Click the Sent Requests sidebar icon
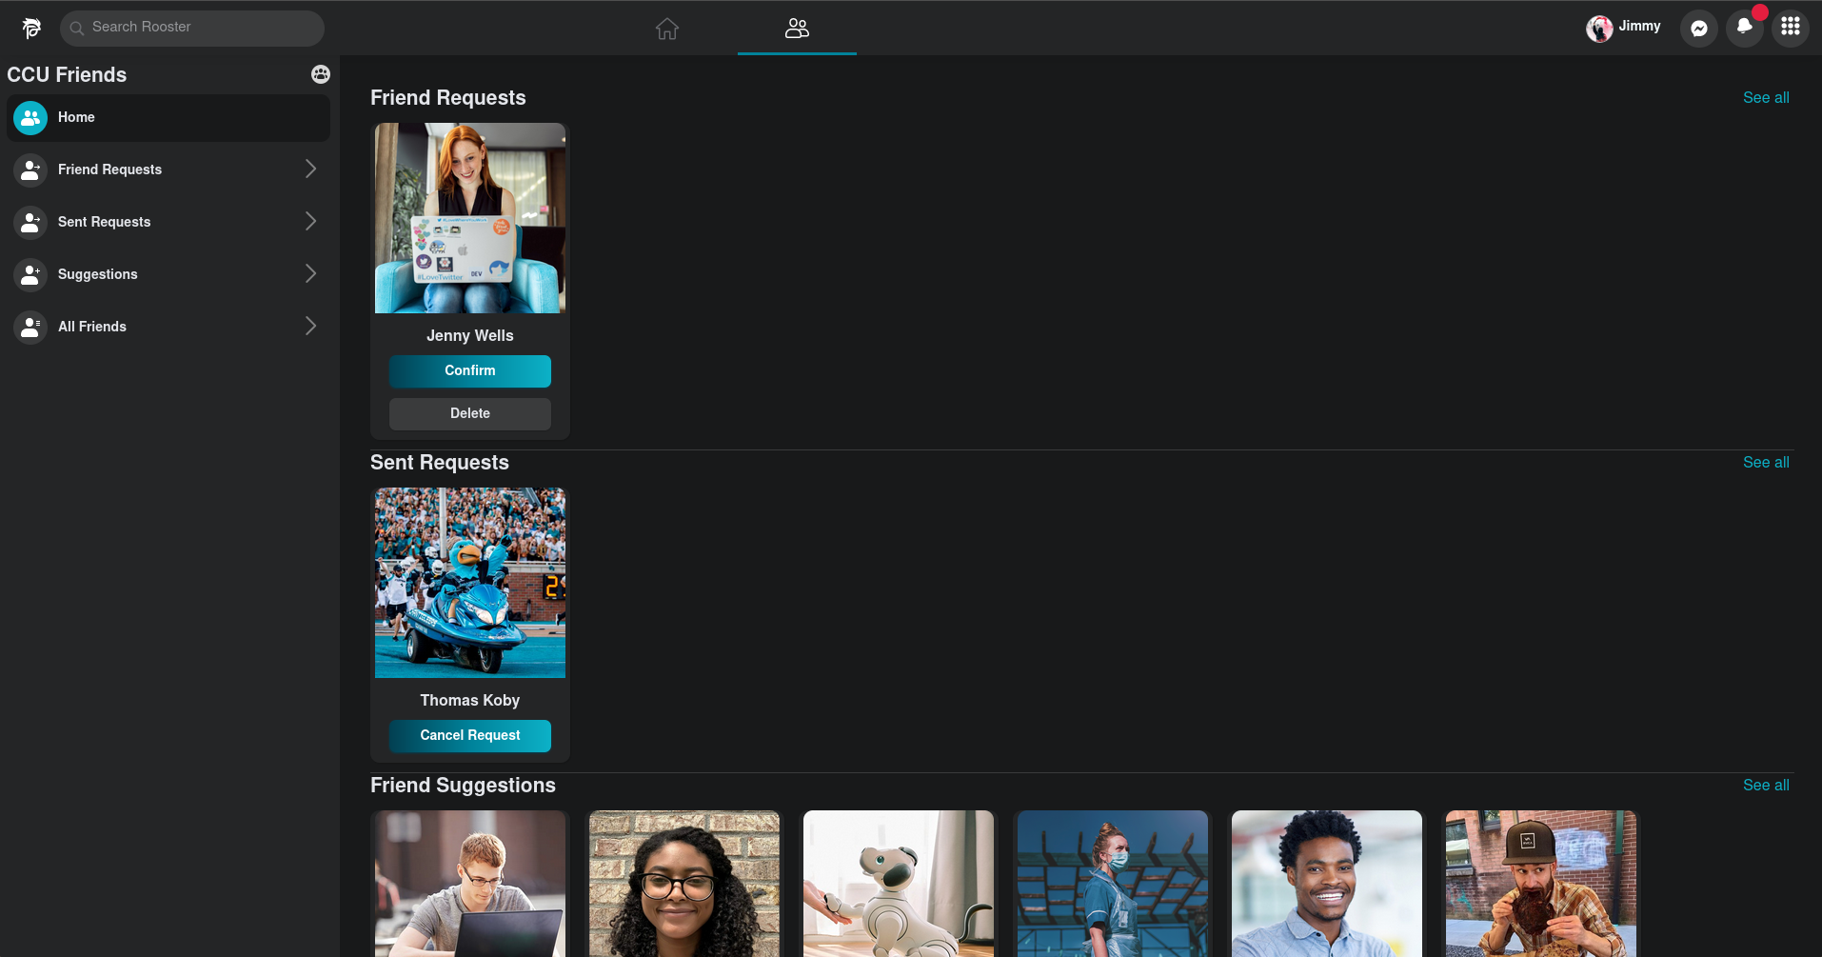This screenshot has width=1822, height=957. tap(30, 223)
